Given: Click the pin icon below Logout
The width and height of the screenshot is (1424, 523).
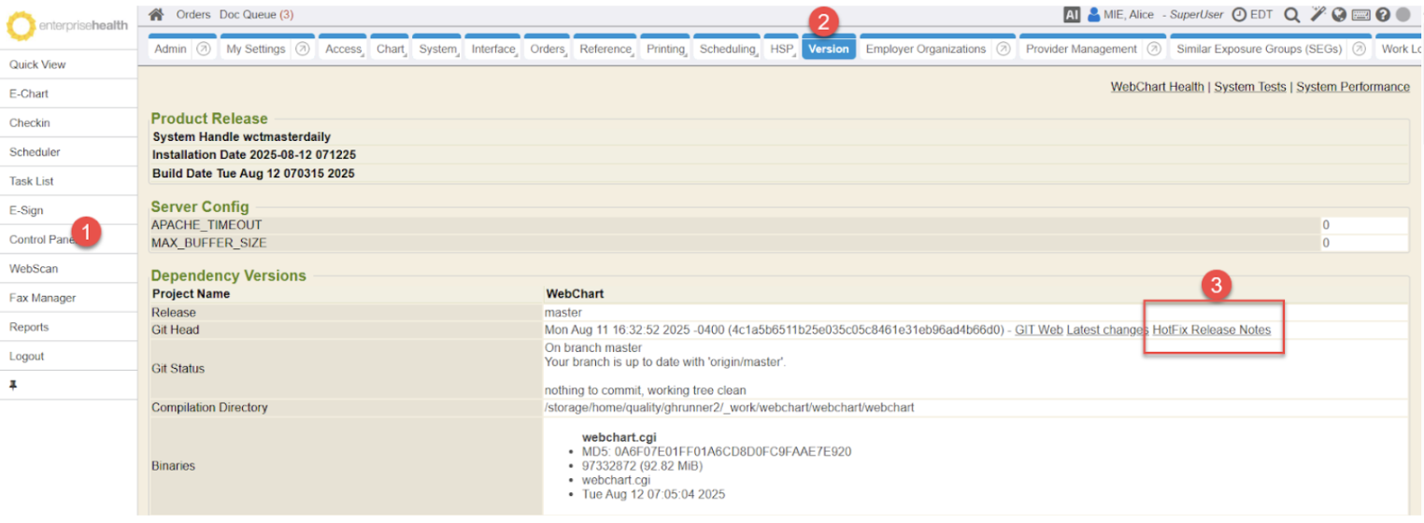Looking at the screenshot, I should click(x=14, y=385).
